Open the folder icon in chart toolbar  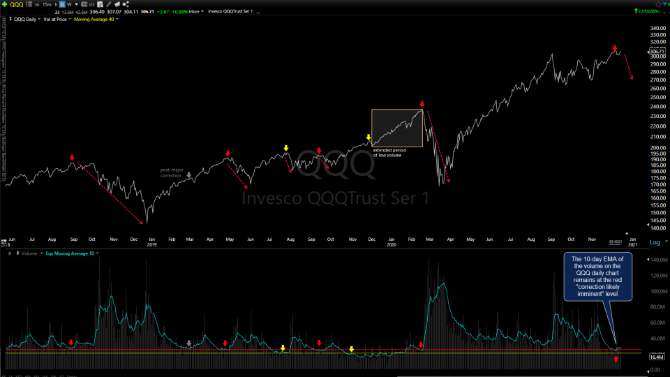pyautogui.click(x=117, y=4)
